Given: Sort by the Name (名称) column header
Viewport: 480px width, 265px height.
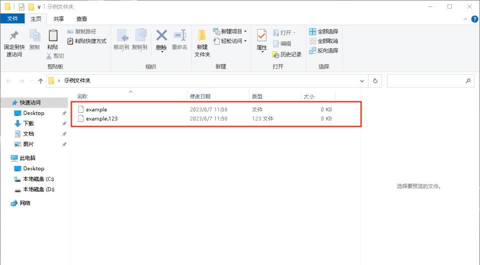Looking at the screenshot, I should click(82, 96).
